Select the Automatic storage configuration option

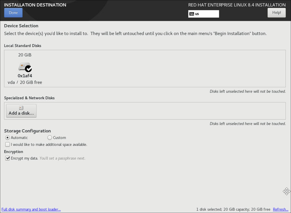tap(7, 138)
